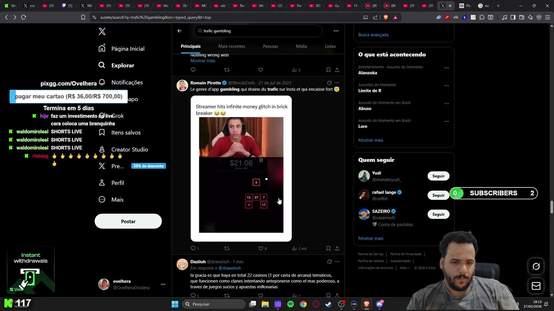Viewport: 554px width, 311px height.
Task: Open Discord from the taskbar
Action: (x=380, y=304)
